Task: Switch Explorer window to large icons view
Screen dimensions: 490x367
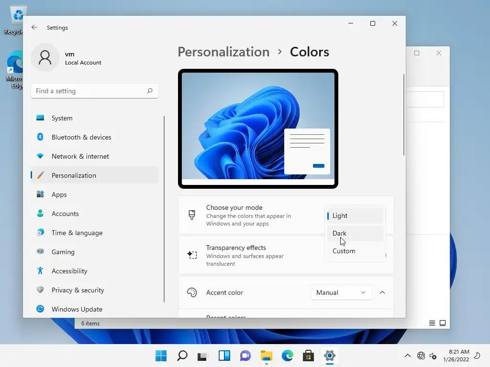Action: pyautogui.click(x=443, y=323)
